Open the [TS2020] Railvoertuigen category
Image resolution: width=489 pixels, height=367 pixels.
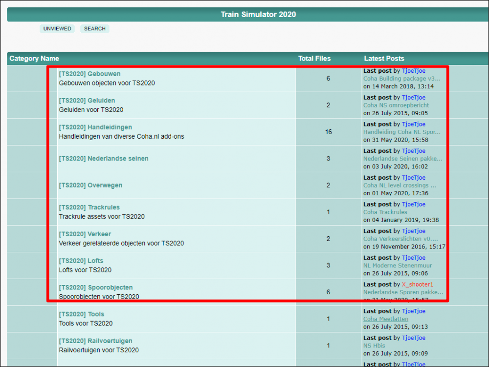coord(95,341)
